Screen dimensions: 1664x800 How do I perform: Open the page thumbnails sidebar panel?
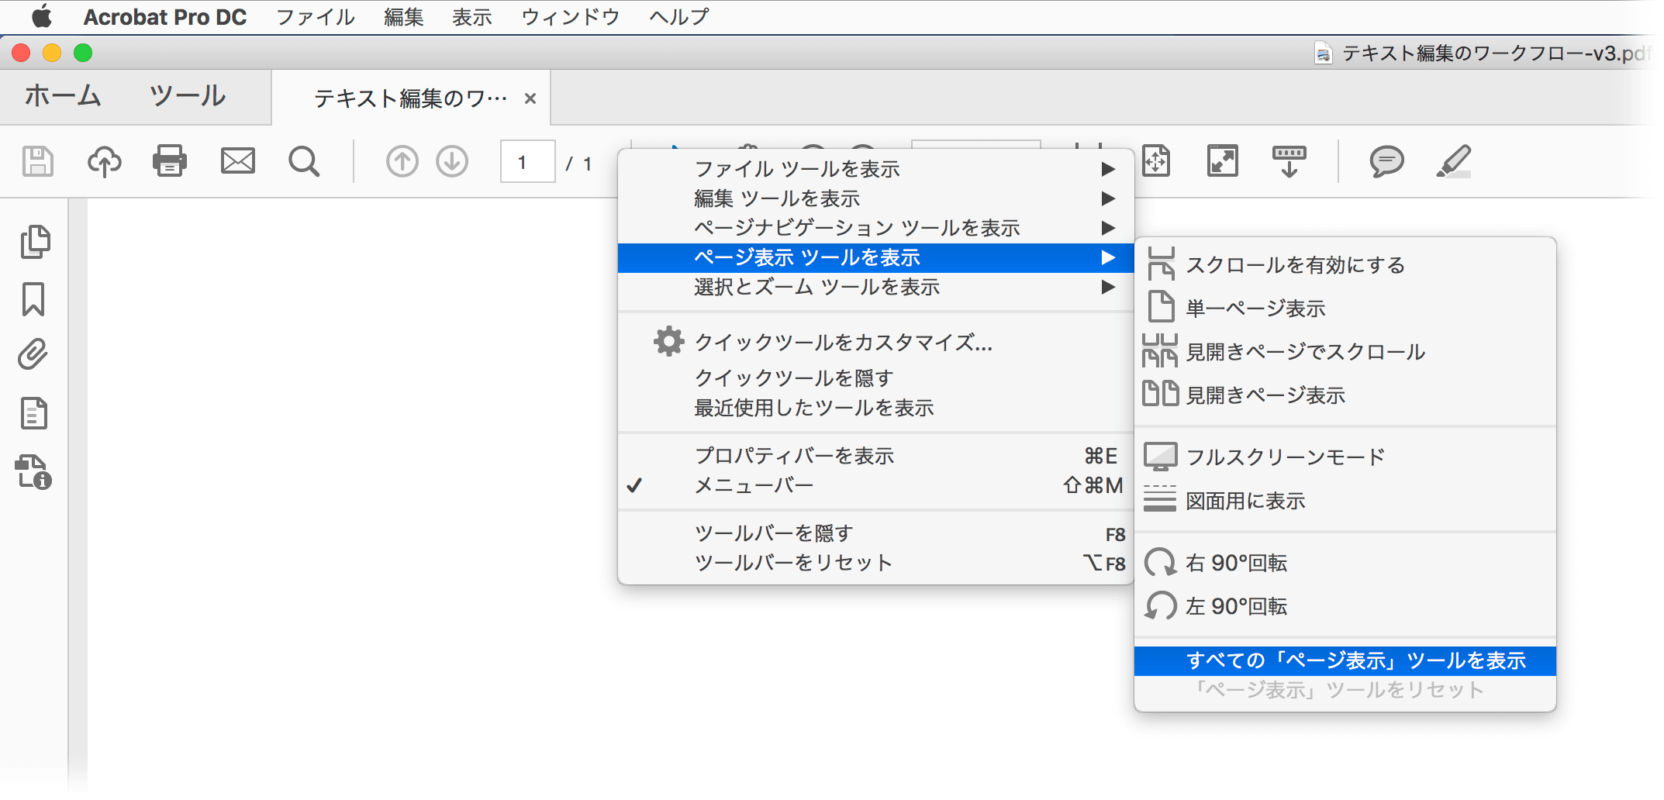point(35,242)
